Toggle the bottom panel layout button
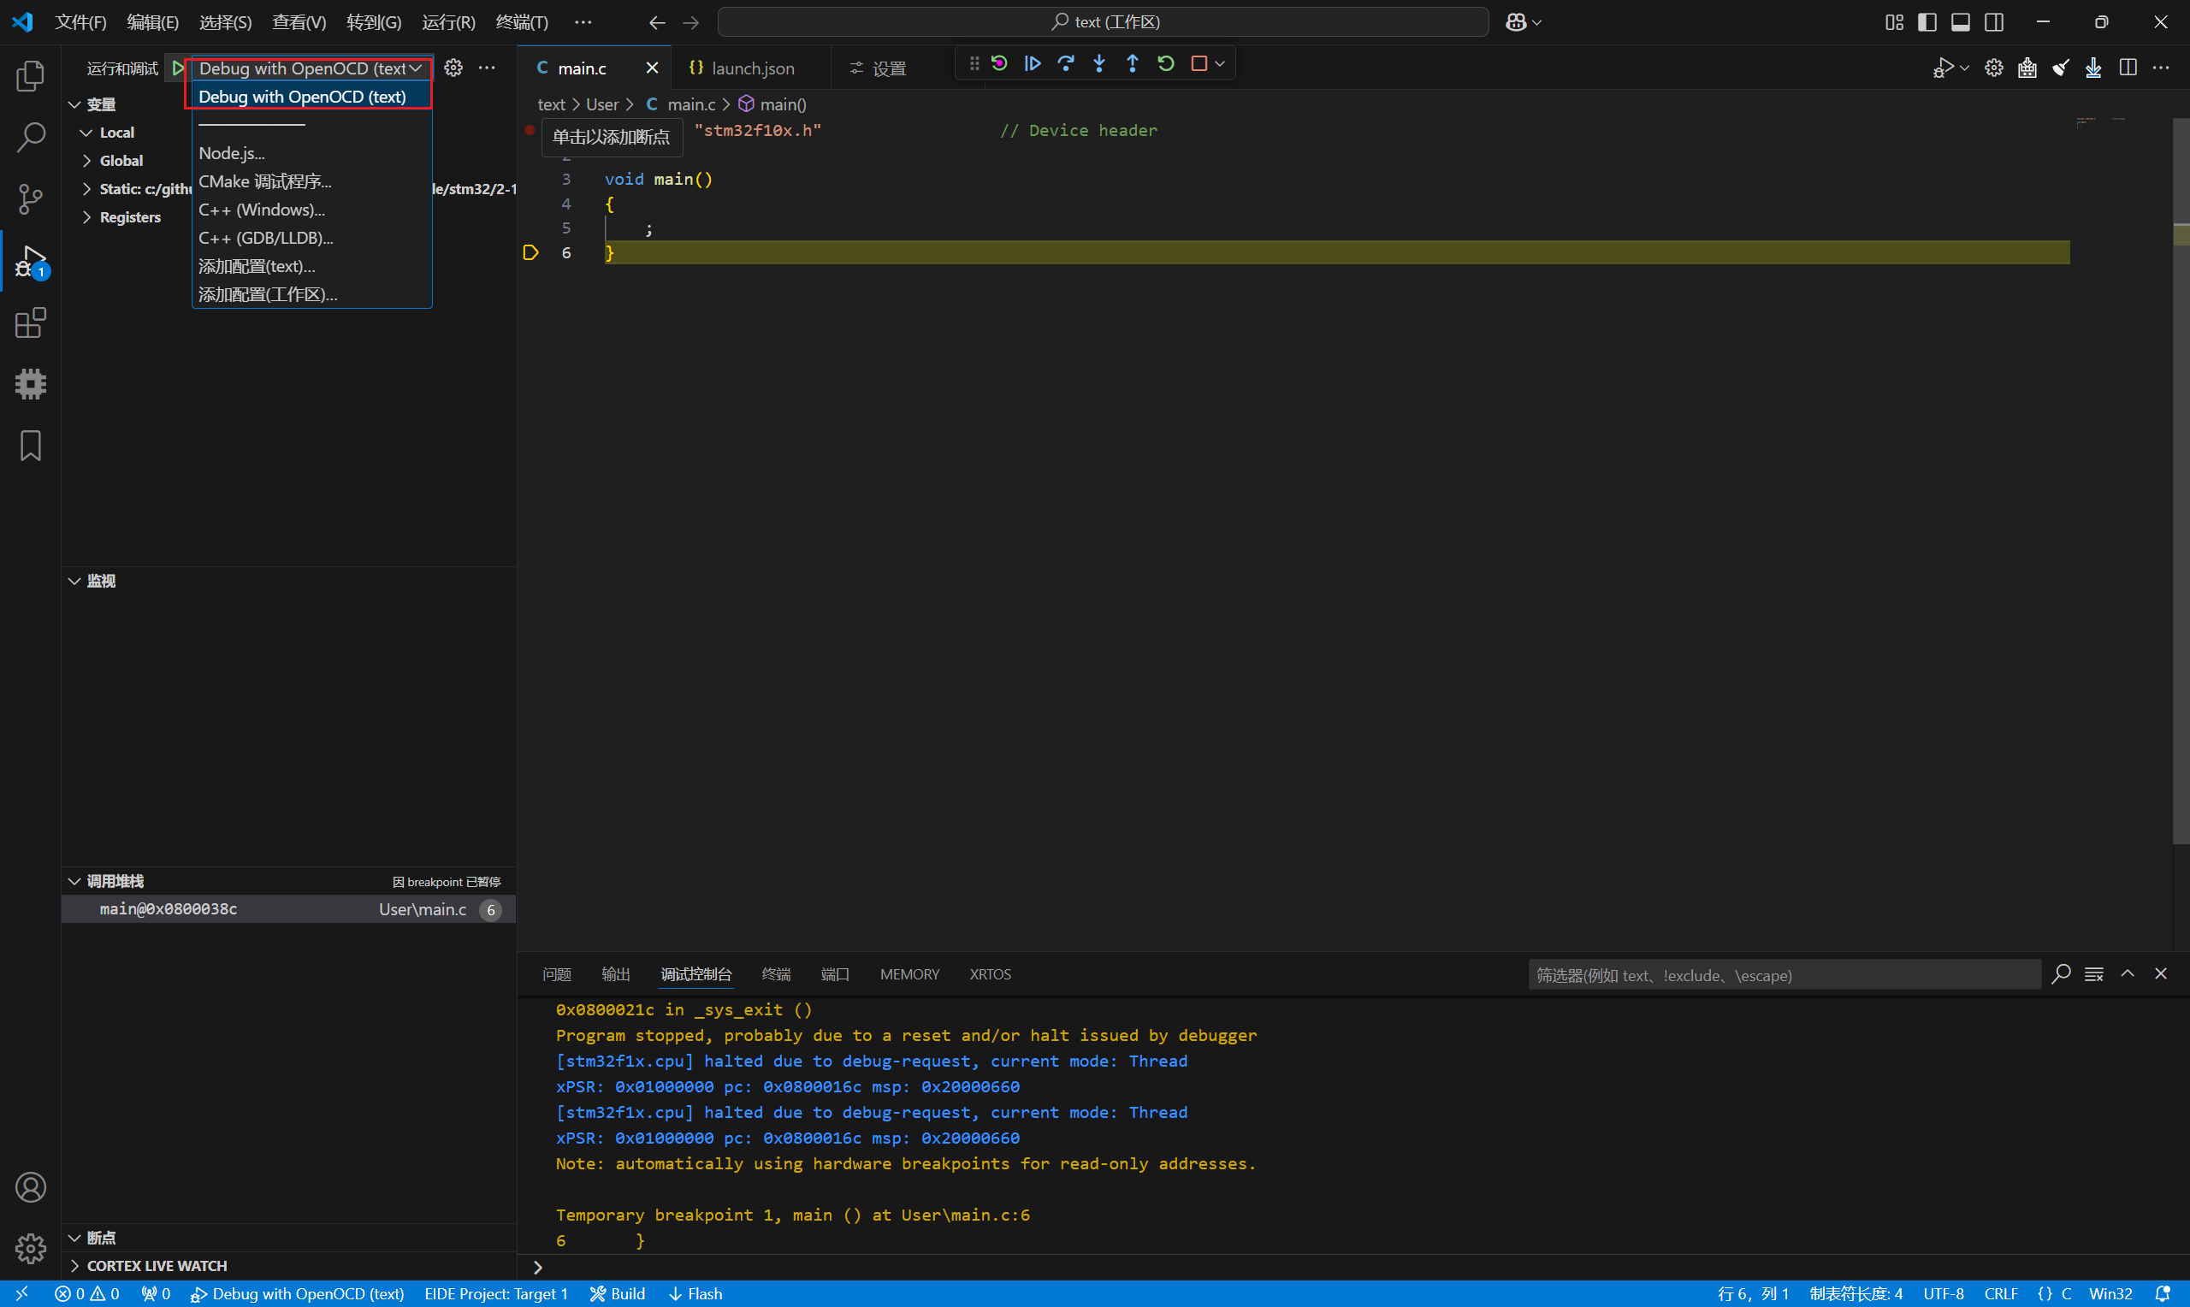Image resolution: width=2190 pixels, height=1307 pixels. click(1960, 22)
